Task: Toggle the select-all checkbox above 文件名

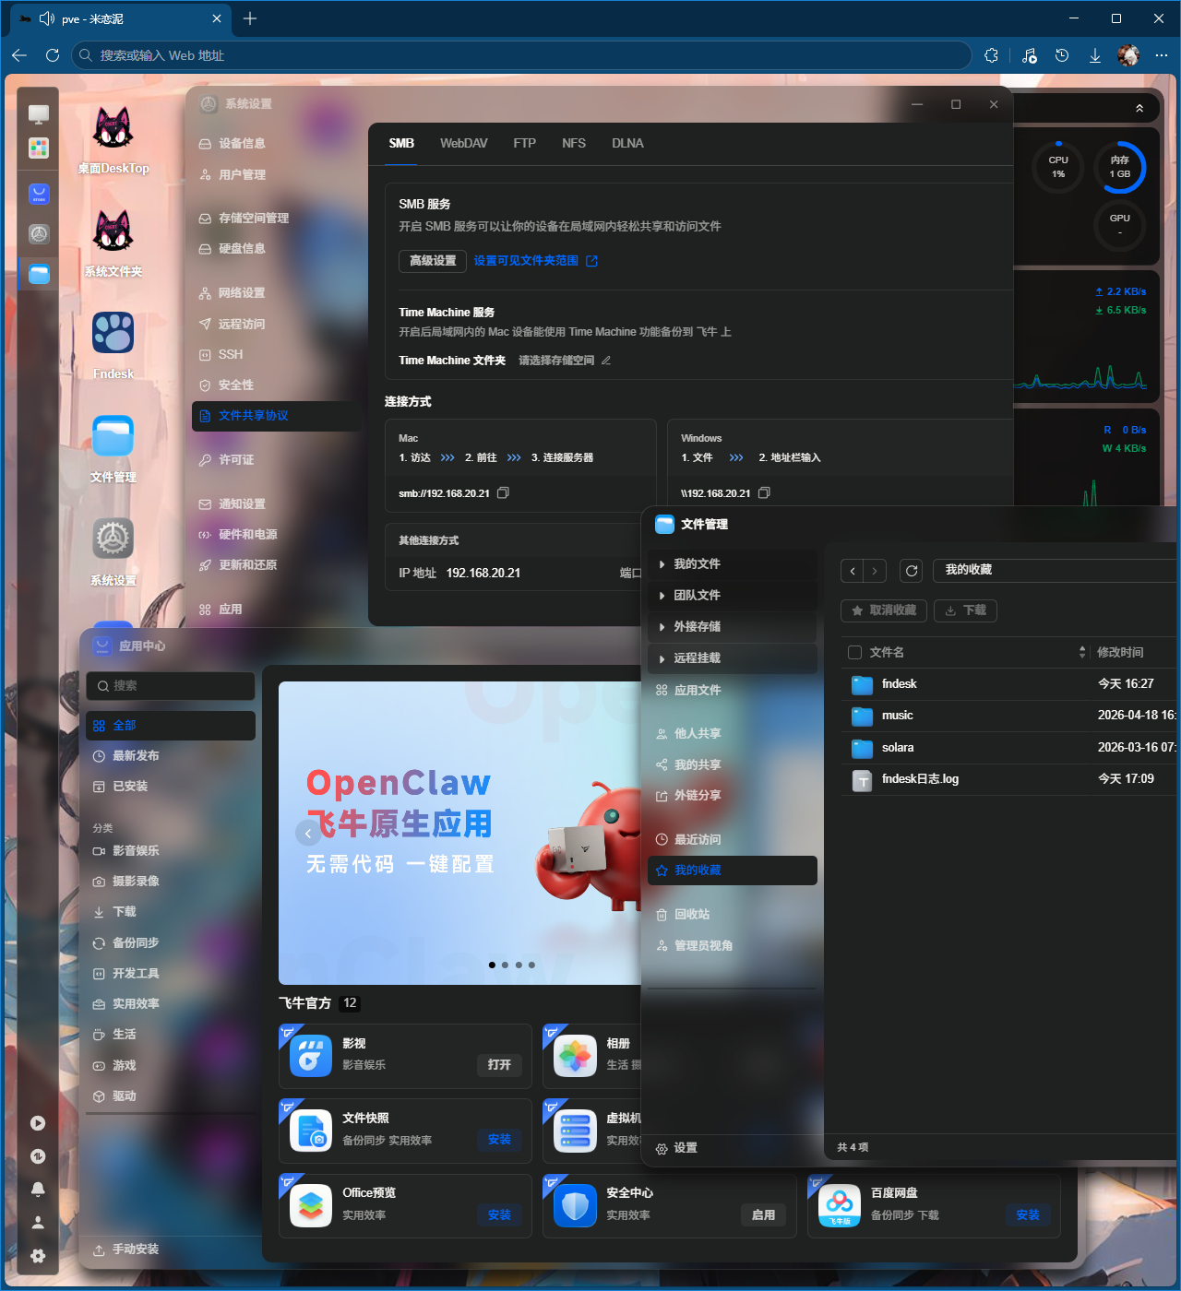Action: coord(853,652)
